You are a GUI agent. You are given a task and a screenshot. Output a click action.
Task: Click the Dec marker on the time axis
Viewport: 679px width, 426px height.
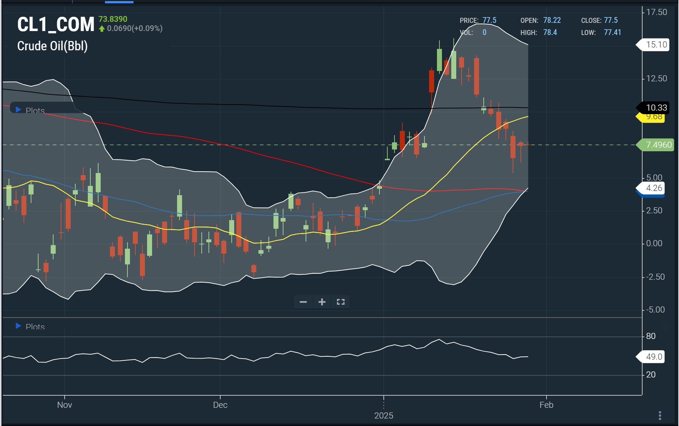coord(220,405)
